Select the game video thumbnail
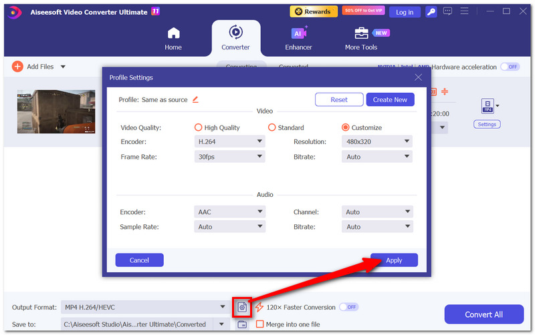The image size is (535, 335). coord(56,111)
